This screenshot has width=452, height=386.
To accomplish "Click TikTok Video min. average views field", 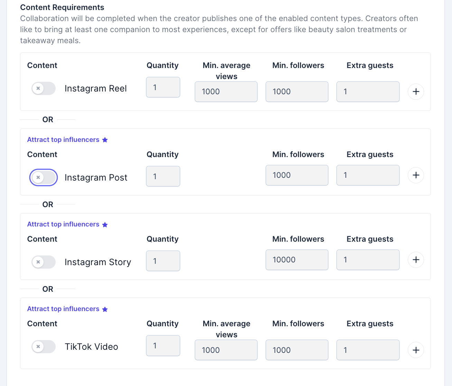I will [226, 350].
